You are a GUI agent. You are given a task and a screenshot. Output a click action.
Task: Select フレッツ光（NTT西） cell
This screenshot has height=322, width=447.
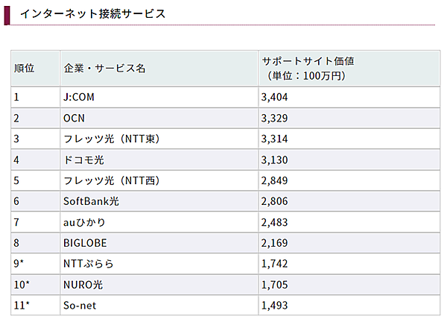click(x=112, y=181)
